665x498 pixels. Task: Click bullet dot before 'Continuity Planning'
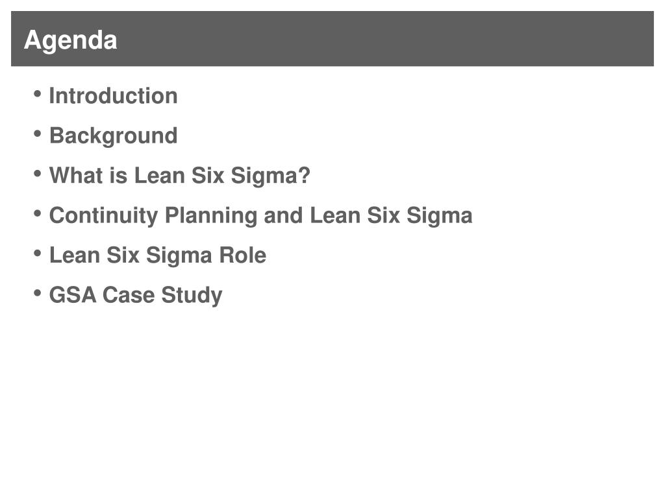tap(37, 213)
